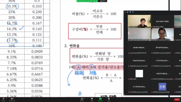Screen dimensions: 181x102
Task: Switch to the blue grid gallery view icon
Action: pyautogui.click(x=133, y=12)
